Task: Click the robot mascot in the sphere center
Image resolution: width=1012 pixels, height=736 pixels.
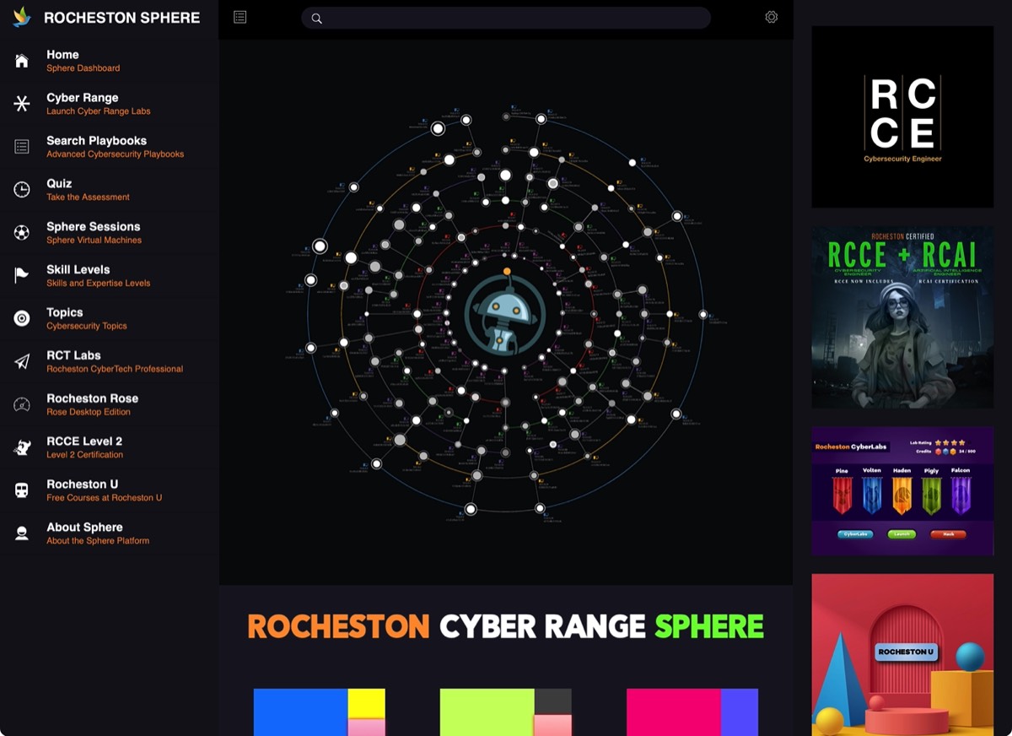Action: [x=506, y=314]
